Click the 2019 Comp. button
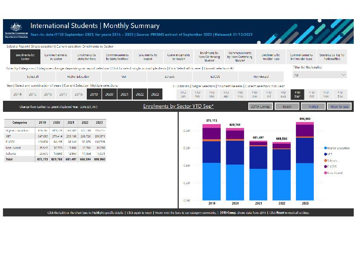The image size is (358, 253). [x=261, y=106]
